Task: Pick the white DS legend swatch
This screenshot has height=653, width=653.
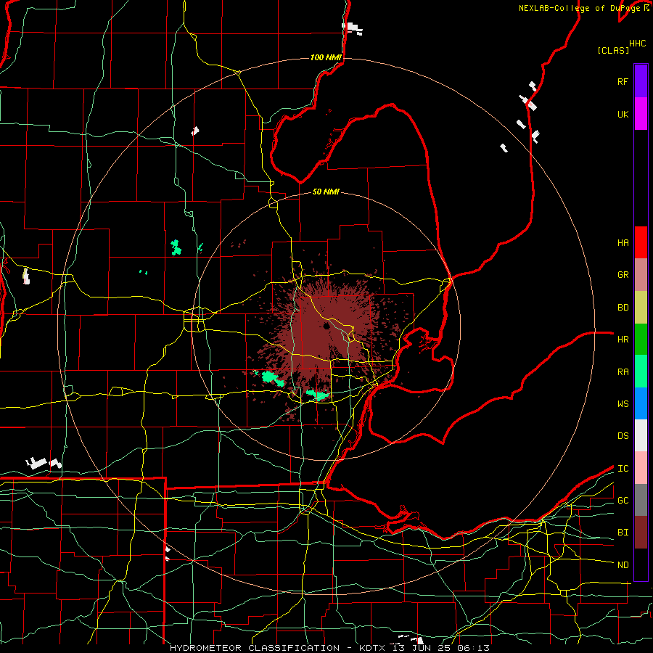Action: tap(641, 435)
